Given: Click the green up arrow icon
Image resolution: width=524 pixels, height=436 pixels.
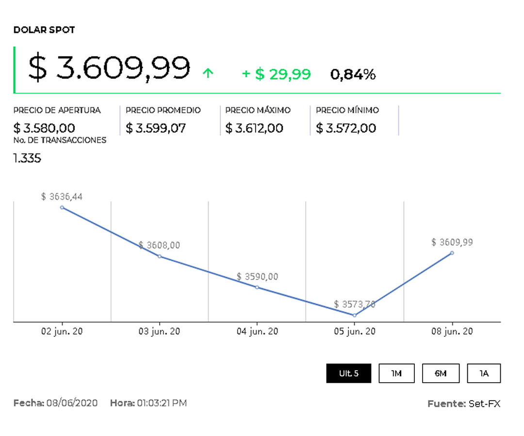Looking at the screenshot, I should [x=208, y=74].
